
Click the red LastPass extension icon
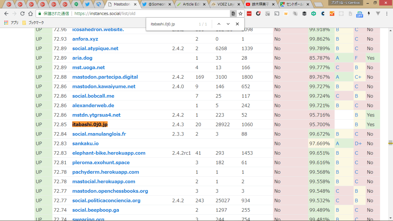coord(249,14)
